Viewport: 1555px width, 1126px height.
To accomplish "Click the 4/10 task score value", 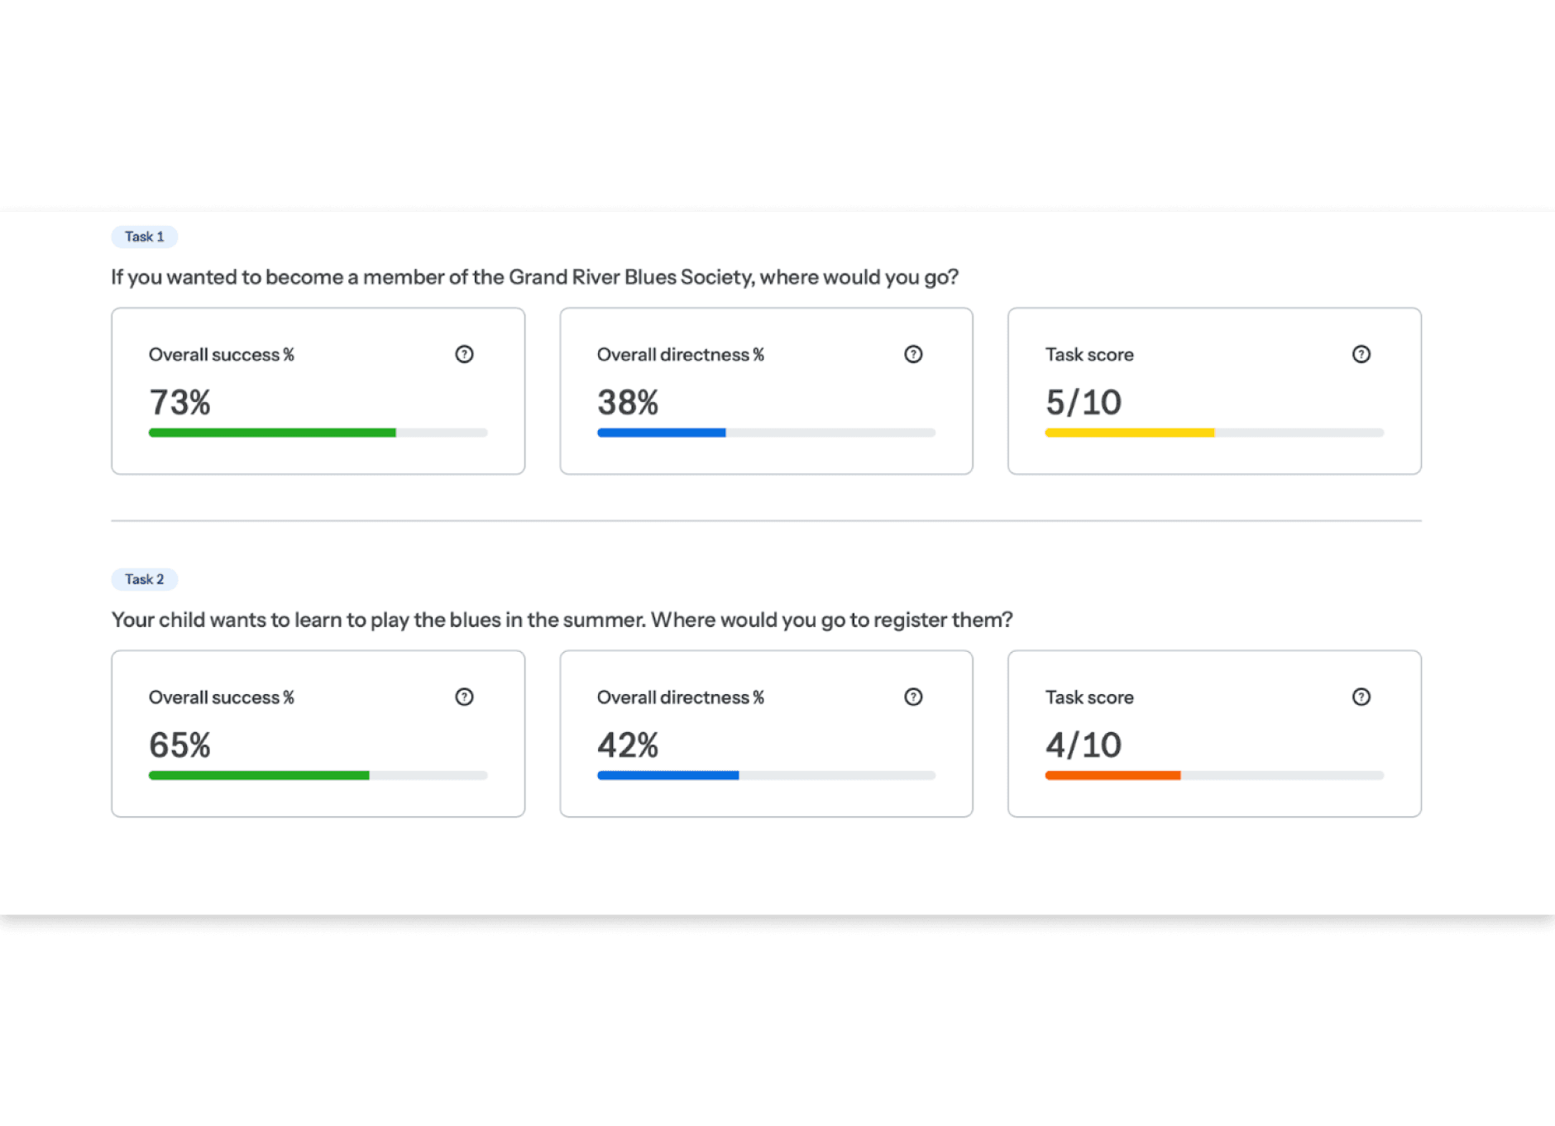I will click(x=1084, y=745).
